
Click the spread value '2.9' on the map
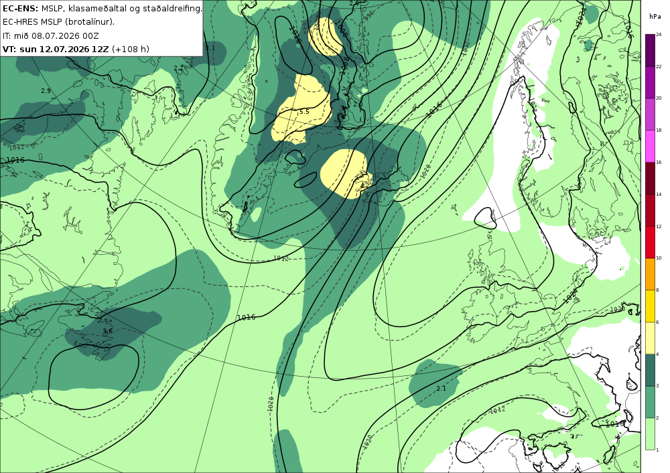46,91
